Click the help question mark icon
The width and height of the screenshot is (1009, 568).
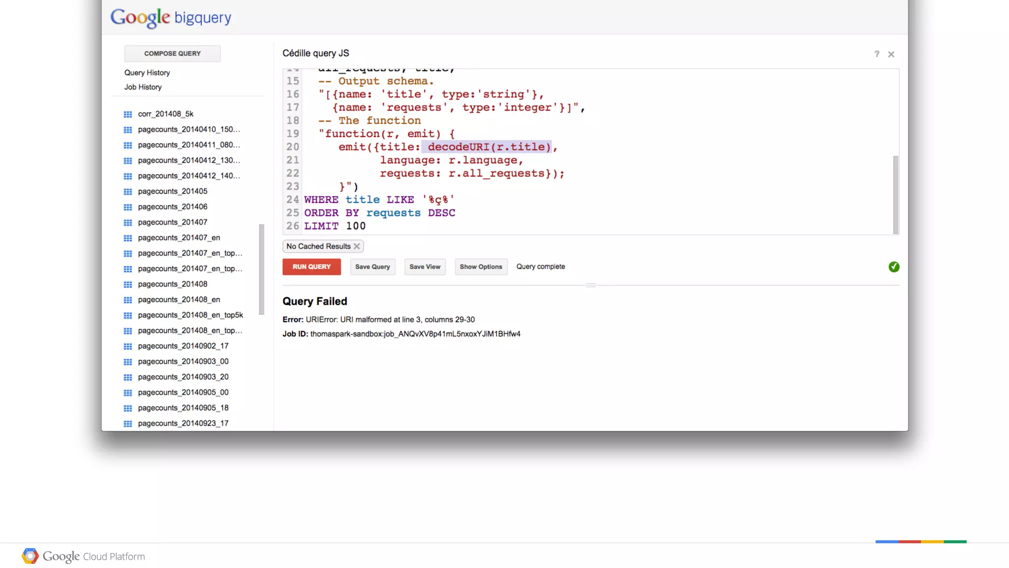tap(876, 54)
